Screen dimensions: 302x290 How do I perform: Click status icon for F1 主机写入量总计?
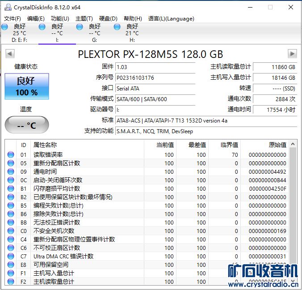pyautogui.click(x=11, y=273)
